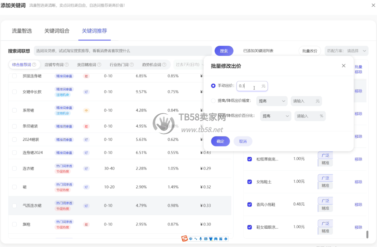
Task: Click the help icon next to 店铺专有词
Action: click(67, 65)
